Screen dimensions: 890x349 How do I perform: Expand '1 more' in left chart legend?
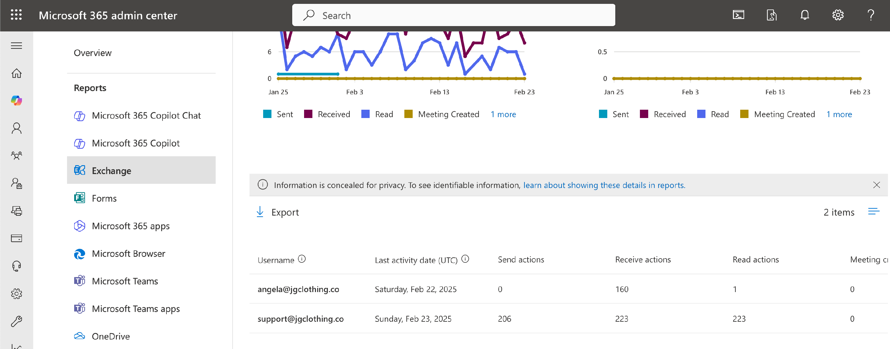point(503,114)
